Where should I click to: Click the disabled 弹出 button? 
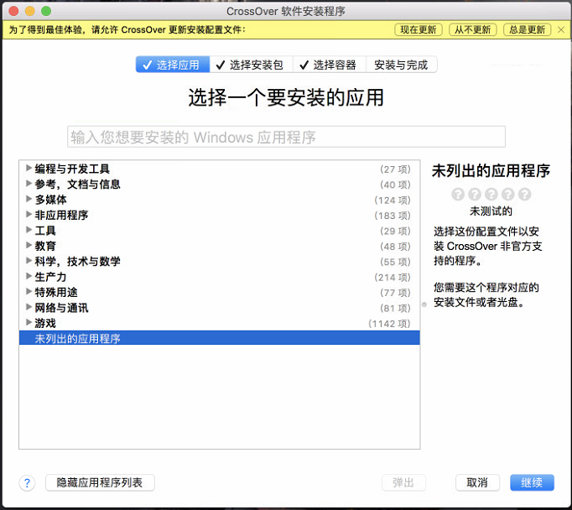(403, 482)
